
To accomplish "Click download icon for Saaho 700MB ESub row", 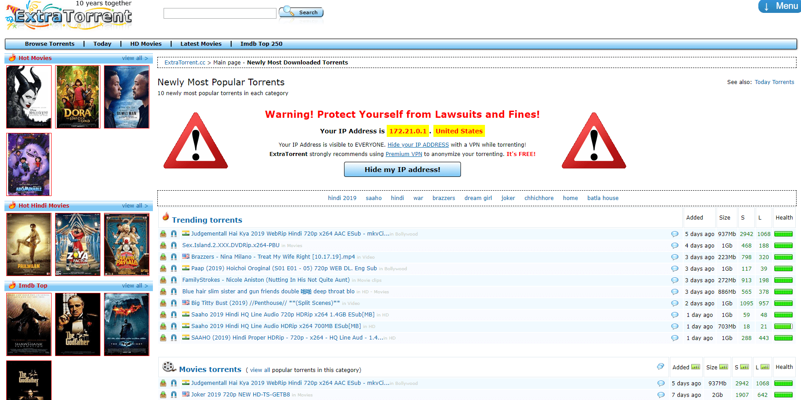I will click(163, 326).
